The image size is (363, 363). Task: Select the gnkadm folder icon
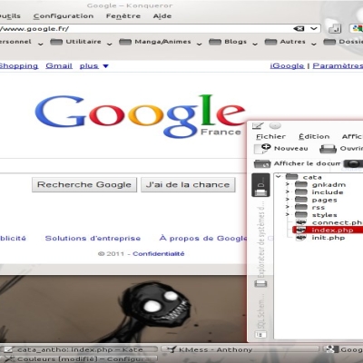(301, 184)
